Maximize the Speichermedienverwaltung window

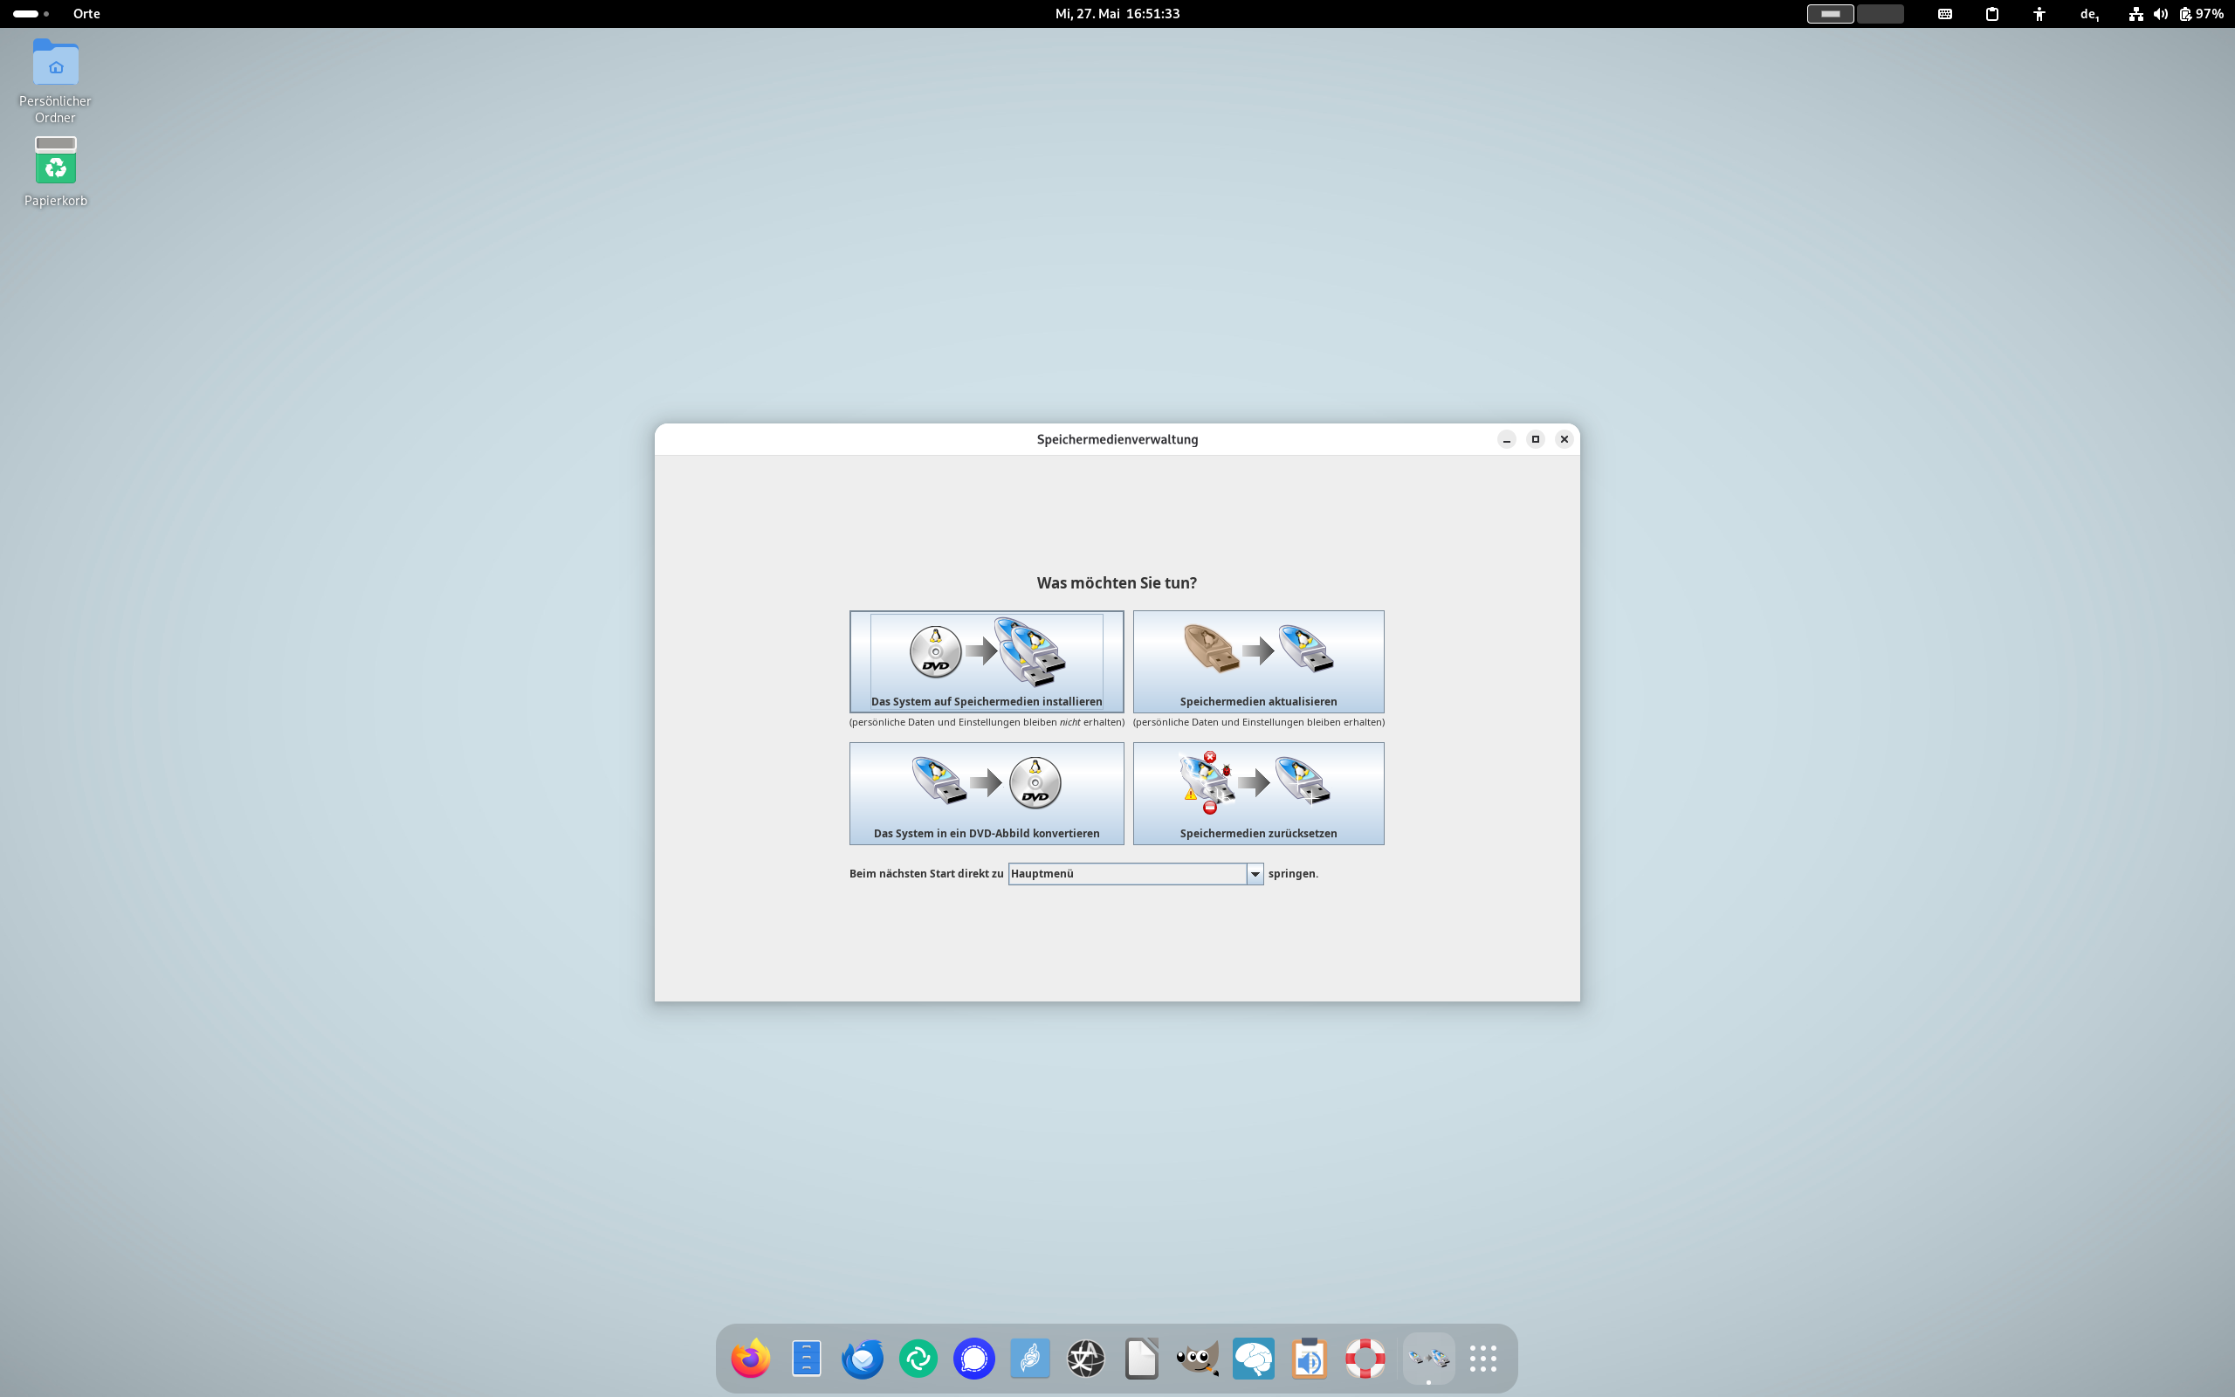(1535, 440)
